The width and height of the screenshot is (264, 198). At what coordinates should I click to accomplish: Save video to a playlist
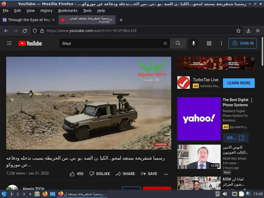tap(149, 174)
